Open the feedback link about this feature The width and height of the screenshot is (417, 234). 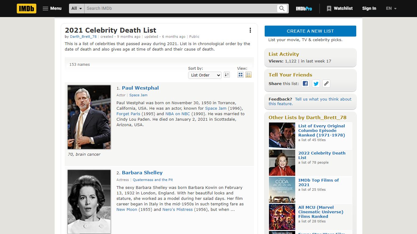click(310, 101)
